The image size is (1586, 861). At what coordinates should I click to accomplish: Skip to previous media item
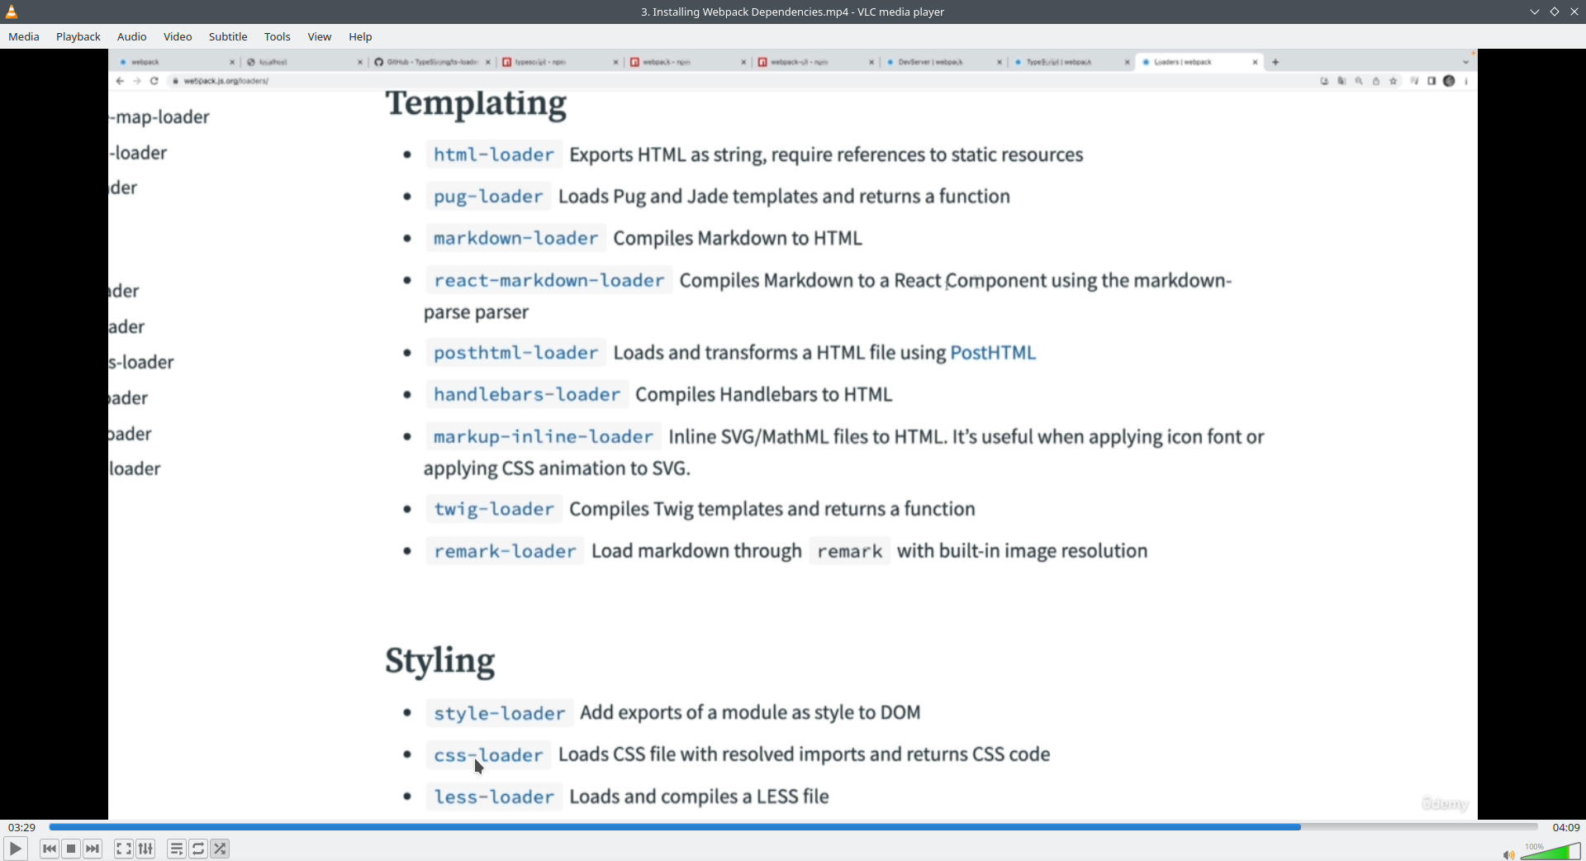pos(50,849)
